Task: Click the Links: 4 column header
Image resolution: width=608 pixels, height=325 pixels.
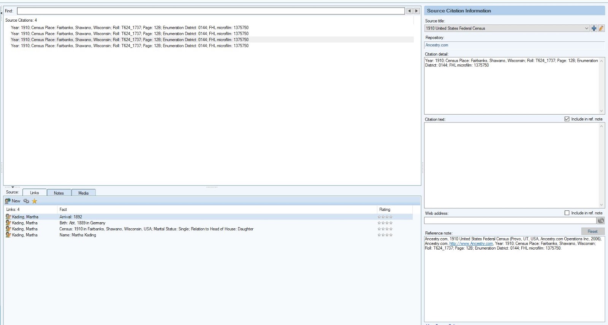Action: point(30,209)
